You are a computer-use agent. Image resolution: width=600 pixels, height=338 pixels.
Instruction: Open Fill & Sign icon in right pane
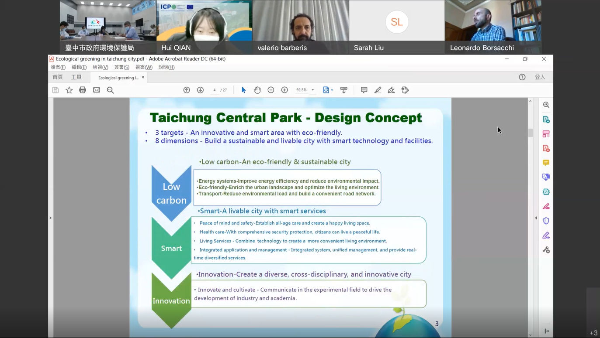[546, 236]
